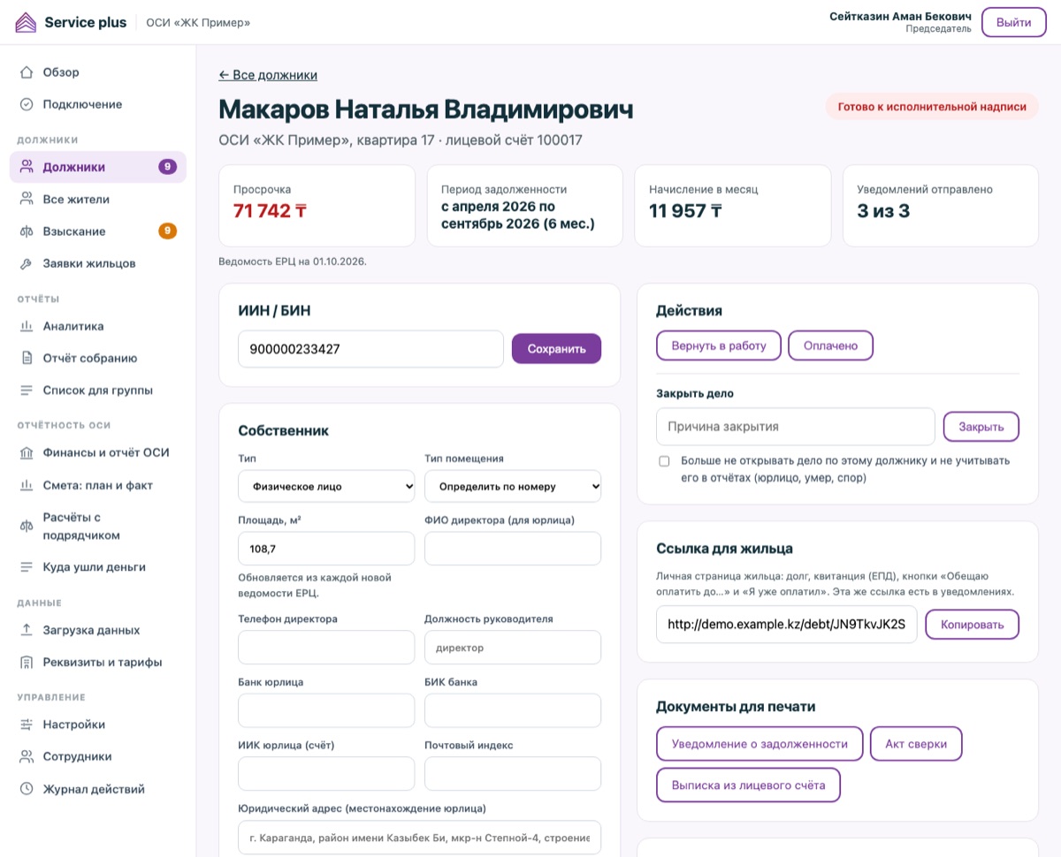Click the ИИК юрлица (счёт) field
This screenshot has width=1061, height=857.
326,774
